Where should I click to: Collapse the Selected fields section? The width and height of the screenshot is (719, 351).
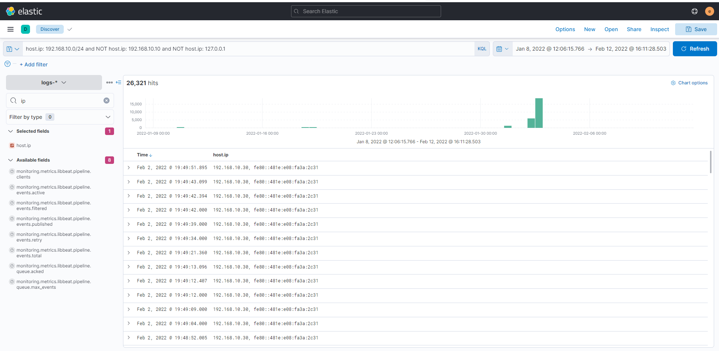click(x=11, y=131)
